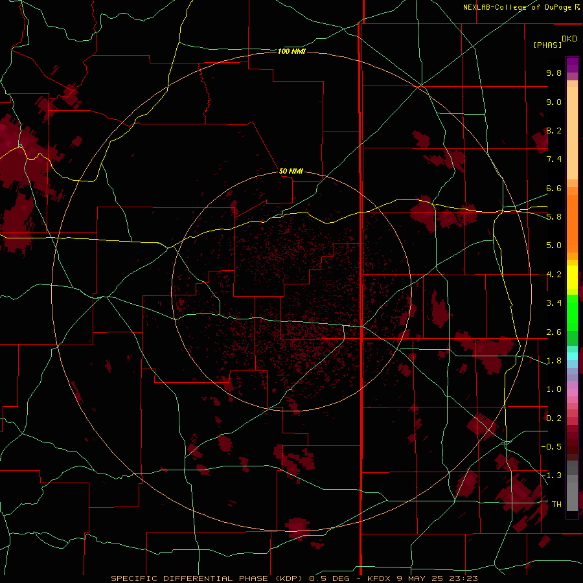
Task: Click the 1.0 value on color scale
Action: pos(554,389)
